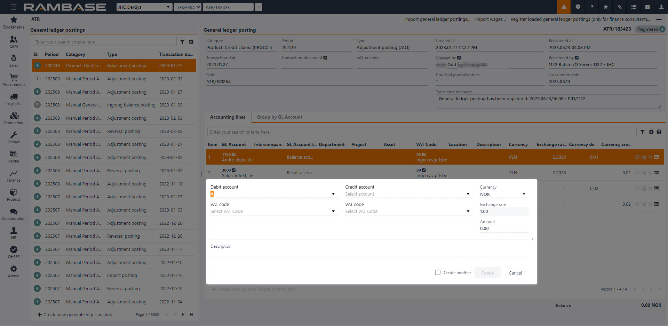The image size is (668, 326).
Task: Open the QHSES module icon
Action: (14, 252)
